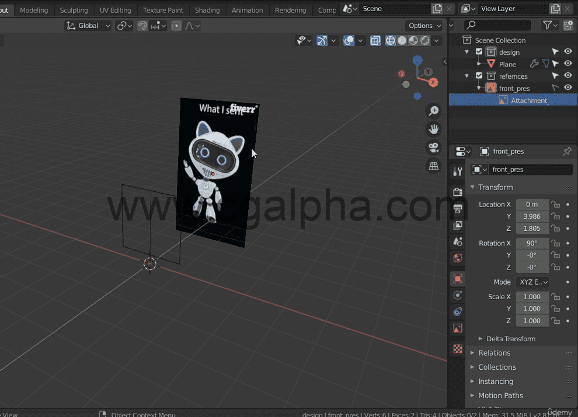The image size is (578, 417).
Task: Toggle X-Ray mode in the viewport header
Action: pos(375,40)
